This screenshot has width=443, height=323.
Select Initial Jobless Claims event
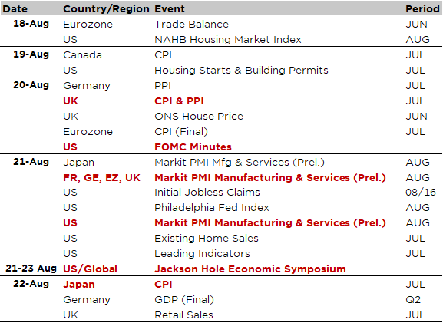point(207,193)
